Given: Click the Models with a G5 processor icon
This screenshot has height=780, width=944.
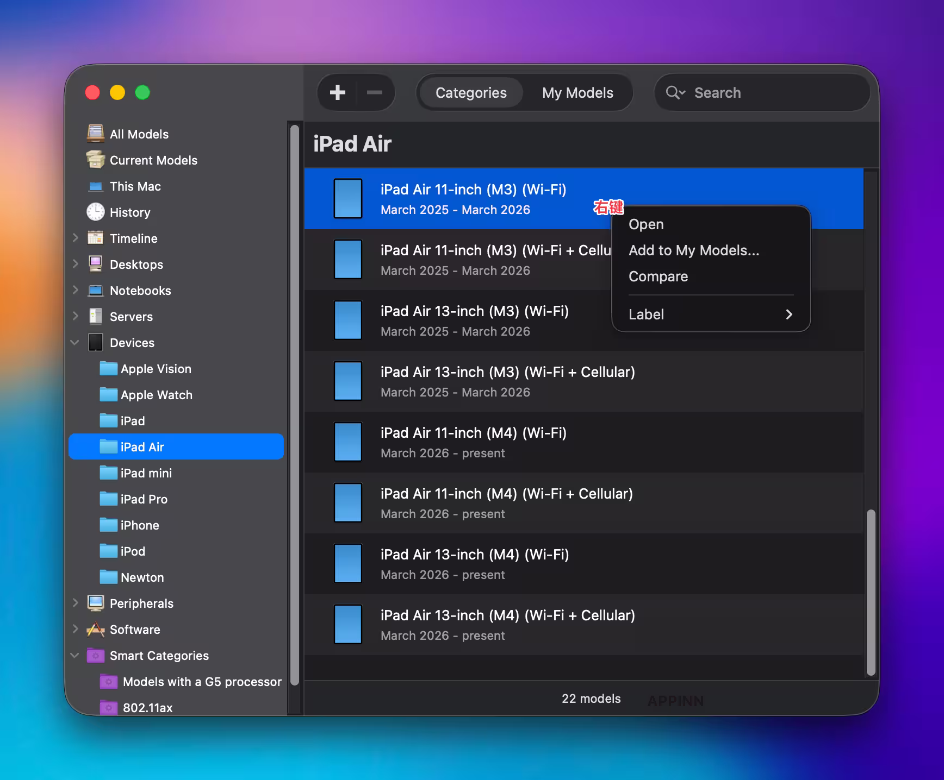Looking at the screenshot, I should [x=109, y=681].
